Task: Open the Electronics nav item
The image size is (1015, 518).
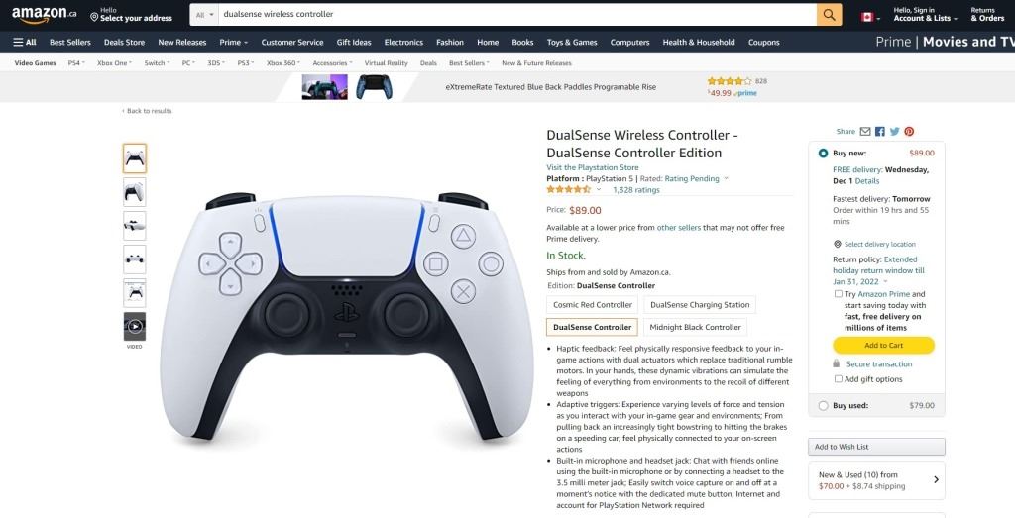Action: [x=403, y=42]
